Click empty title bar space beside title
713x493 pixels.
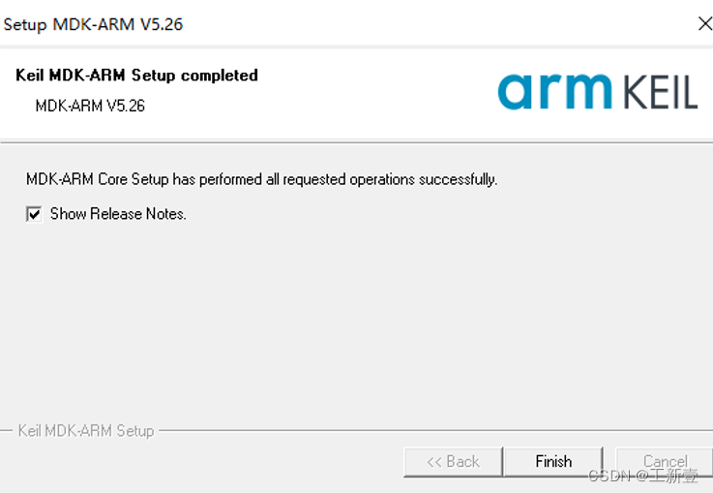tap(436, 23)
